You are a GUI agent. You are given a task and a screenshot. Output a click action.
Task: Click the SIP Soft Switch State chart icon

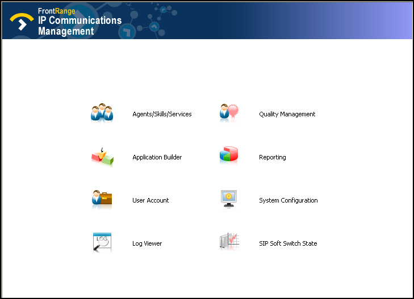pyautogui.click(x=229, y=241)
